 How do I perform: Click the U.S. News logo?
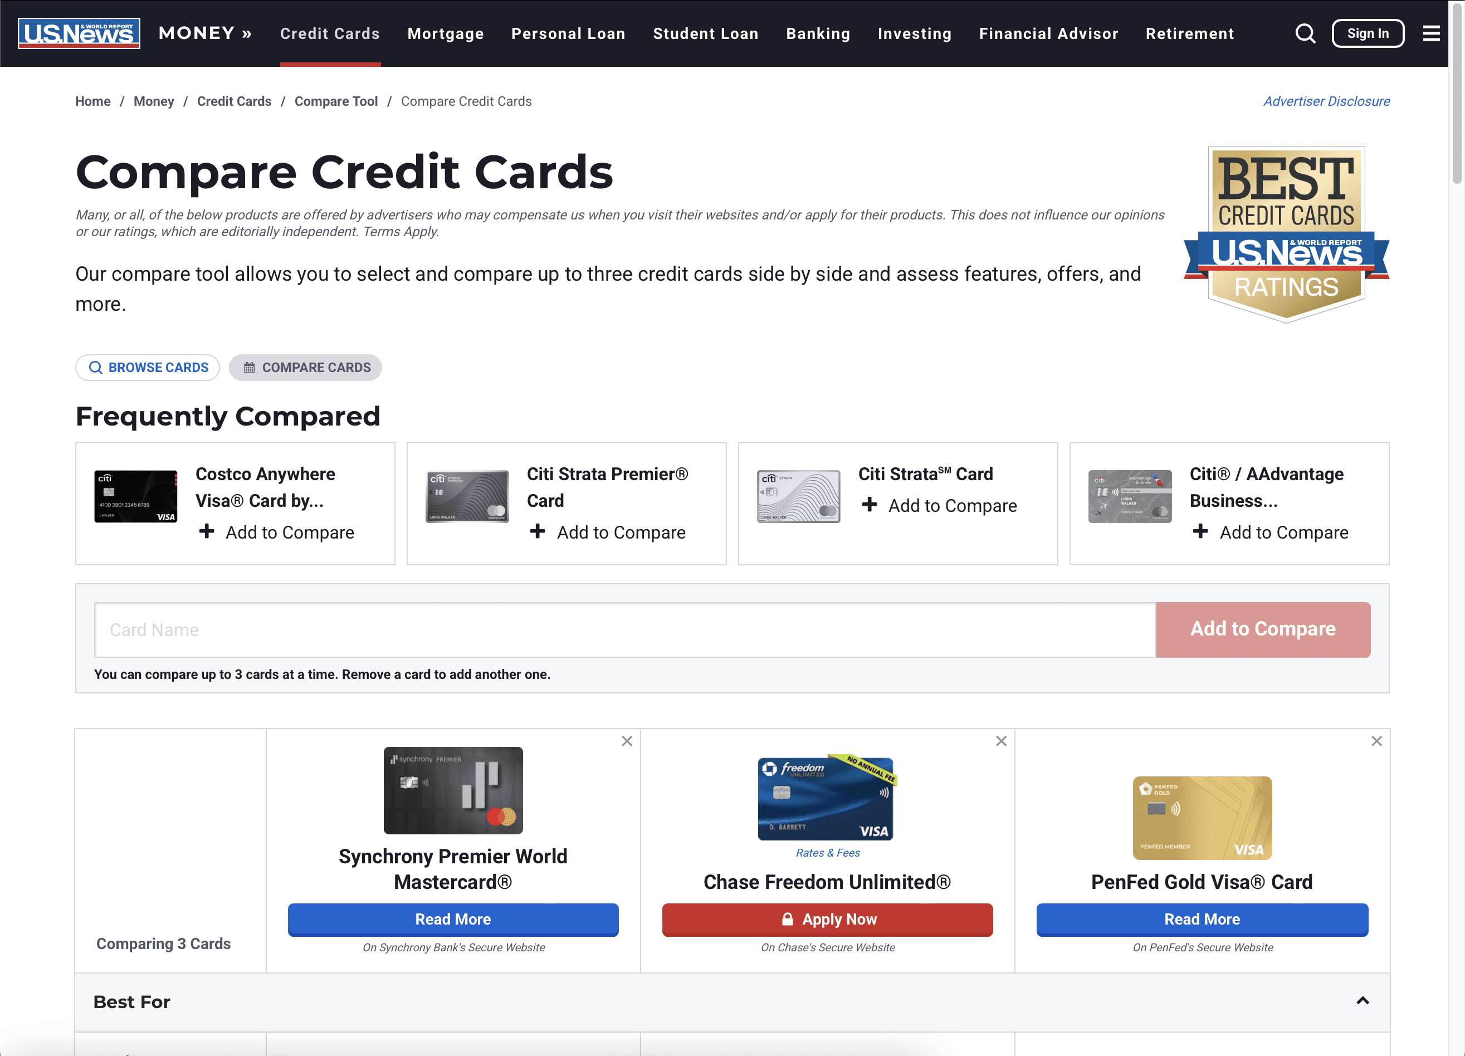pyautogui.click(x=79, y=33)
